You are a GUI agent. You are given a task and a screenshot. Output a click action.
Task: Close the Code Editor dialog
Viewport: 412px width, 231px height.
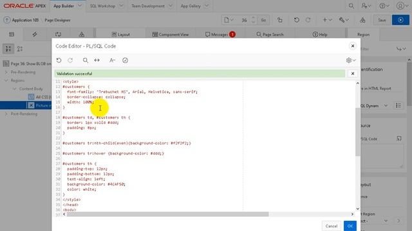tap(353, 46)
